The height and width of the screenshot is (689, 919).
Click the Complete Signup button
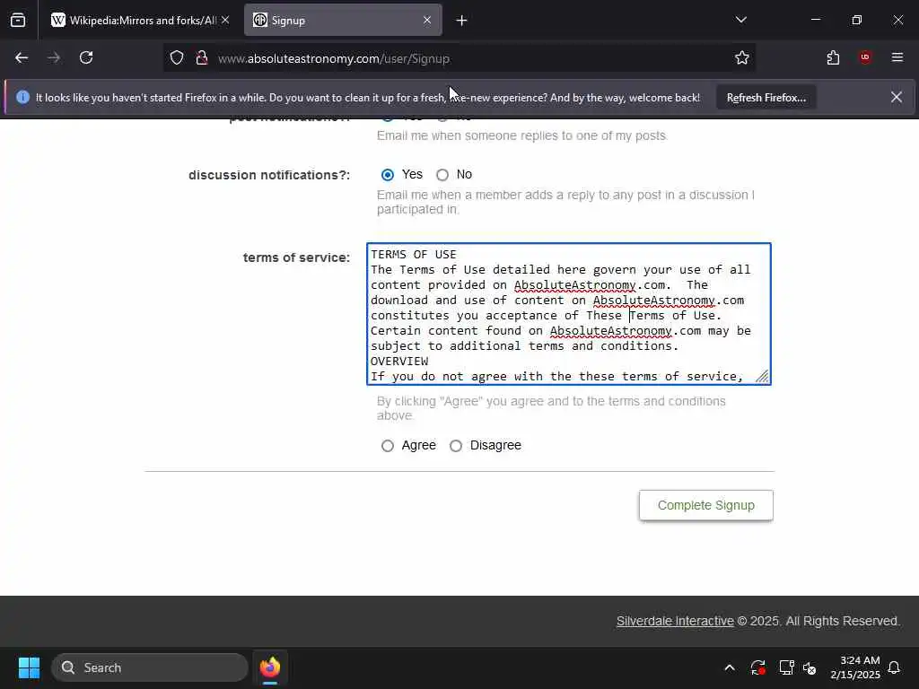[705, 505]
